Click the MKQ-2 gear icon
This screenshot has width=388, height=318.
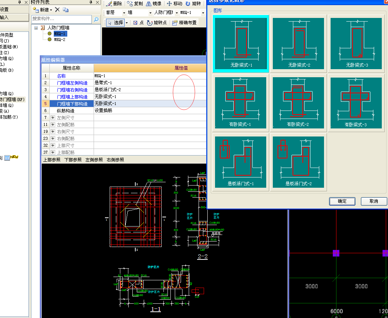(49, 40)
